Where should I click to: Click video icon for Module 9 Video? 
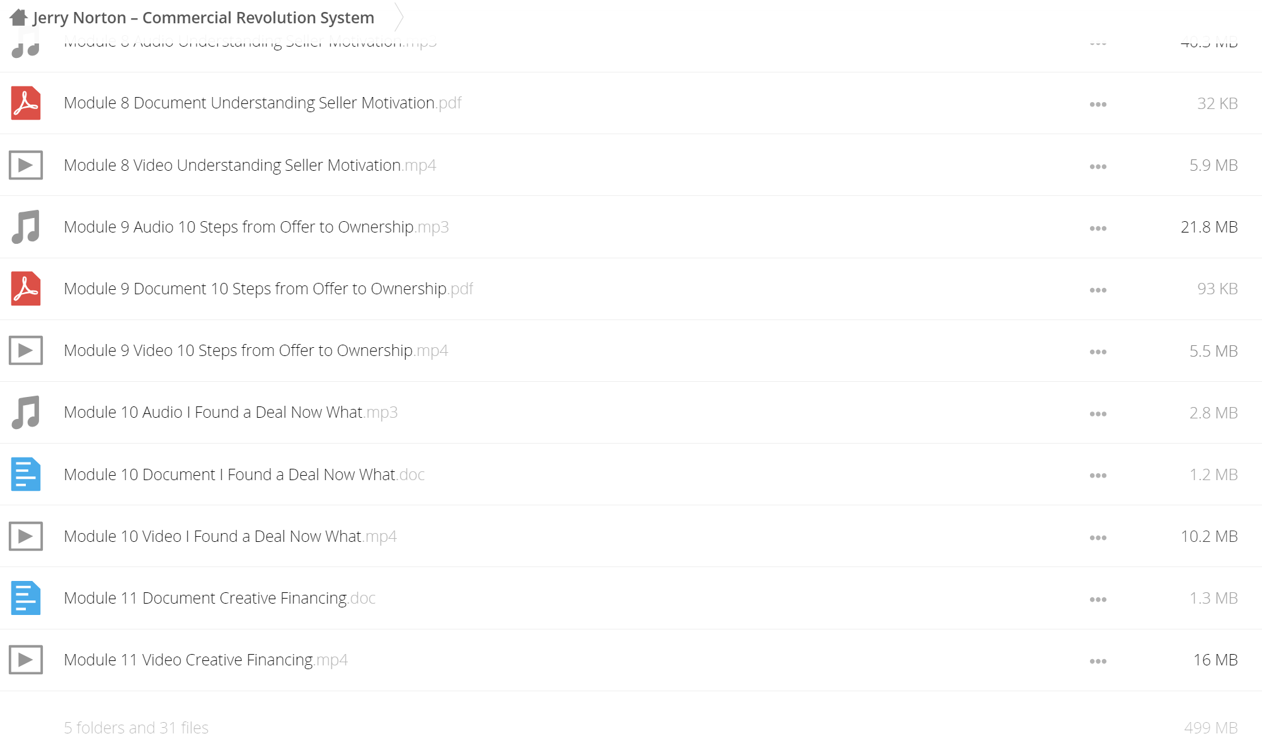(x=26, y=350)
